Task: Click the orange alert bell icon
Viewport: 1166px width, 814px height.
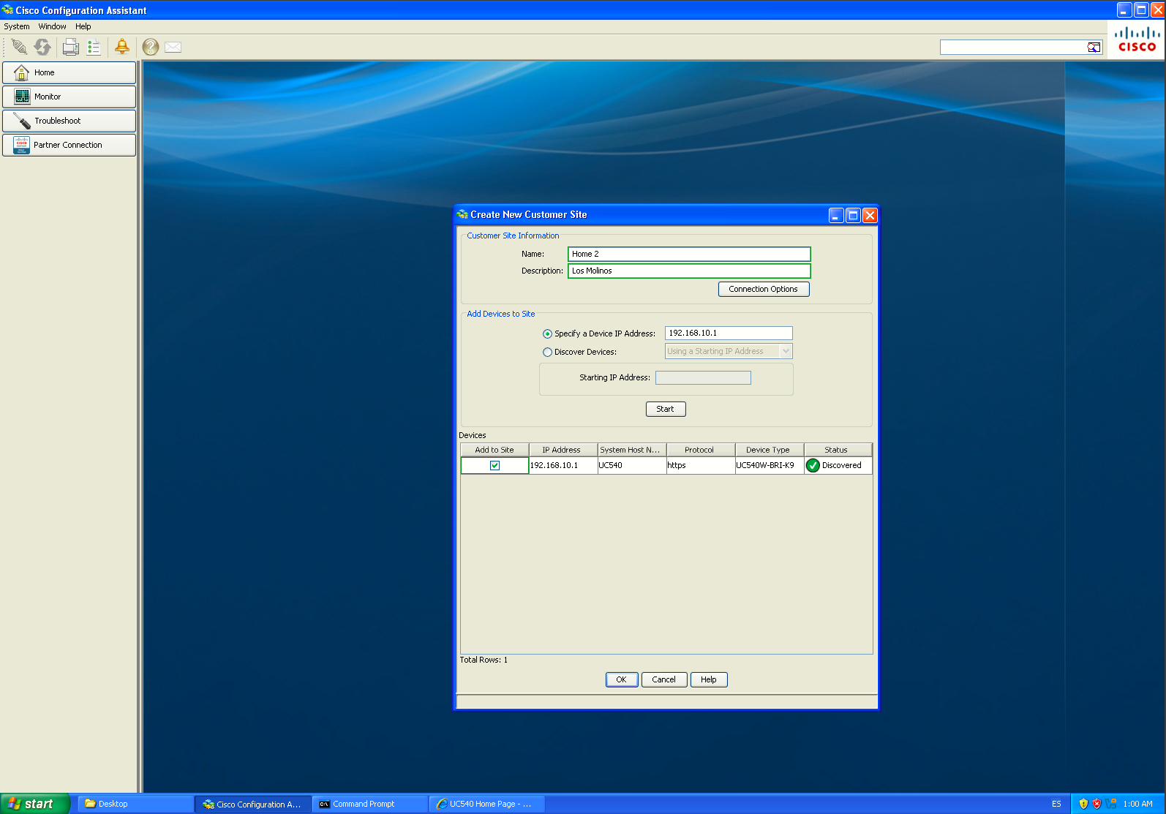Action: point(122,47)
